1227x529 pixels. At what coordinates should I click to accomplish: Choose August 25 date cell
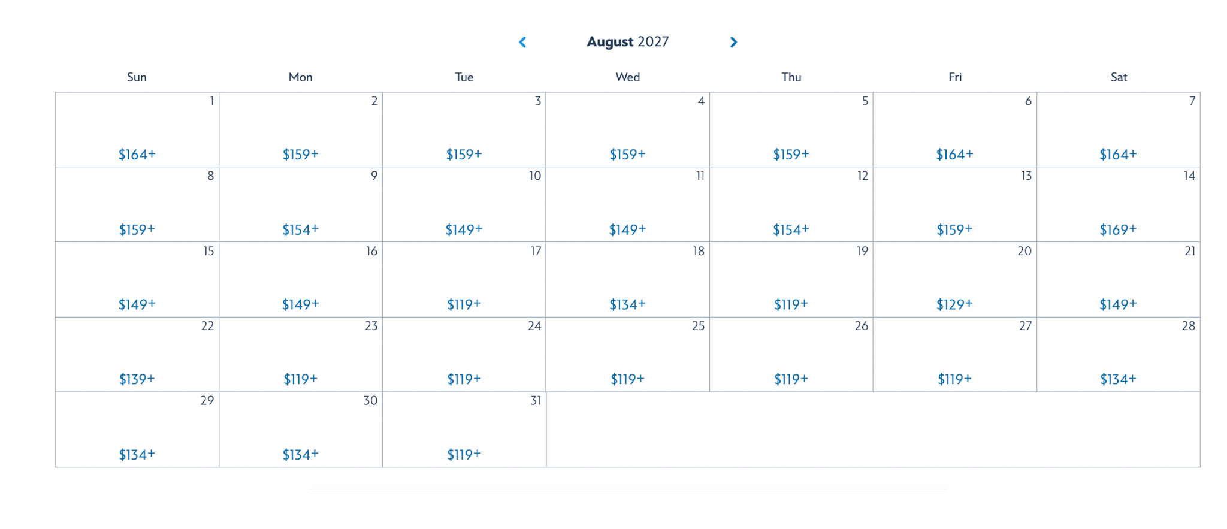point(627,355)
